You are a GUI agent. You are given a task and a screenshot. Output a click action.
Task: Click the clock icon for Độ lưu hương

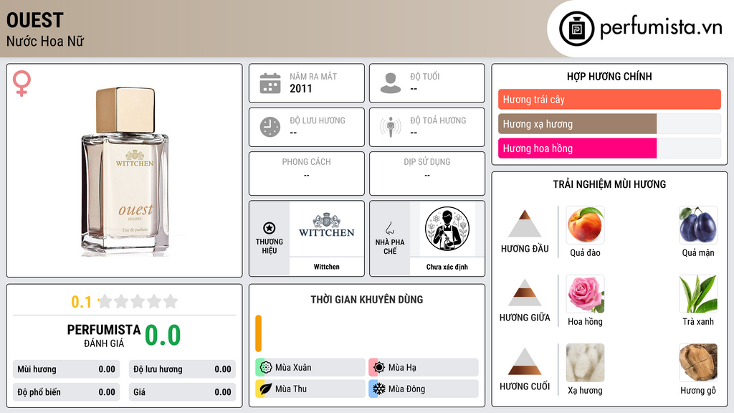270,127
